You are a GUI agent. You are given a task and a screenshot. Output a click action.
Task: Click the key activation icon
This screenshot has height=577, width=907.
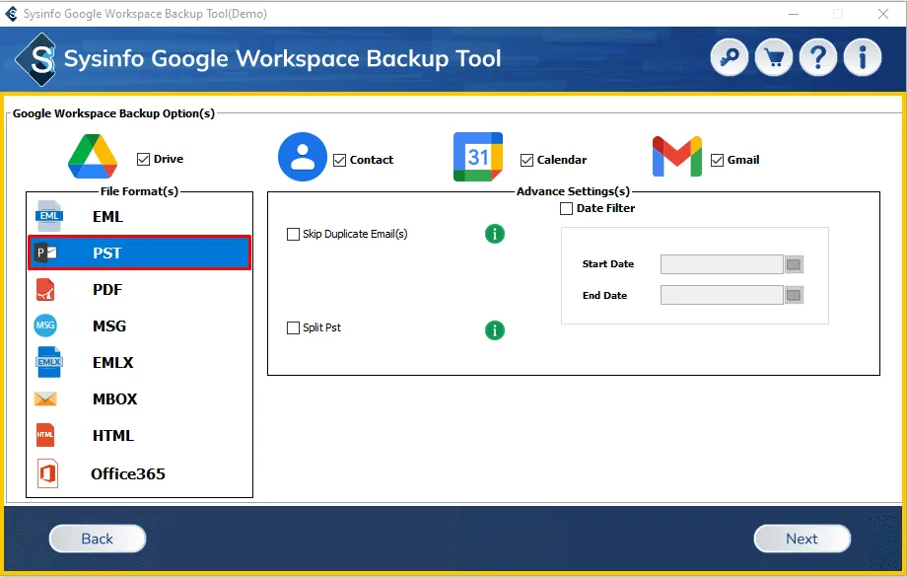(731, 58)
